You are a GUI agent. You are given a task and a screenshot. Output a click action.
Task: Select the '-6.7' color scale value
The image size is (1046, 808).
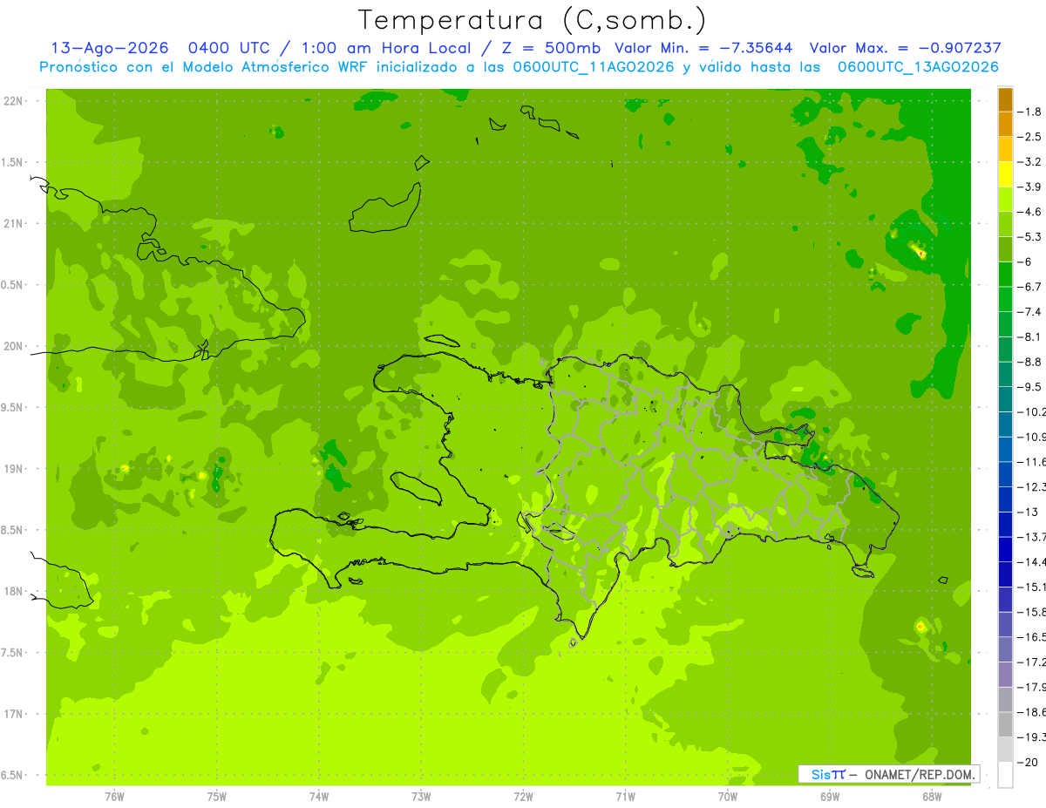(1031, 287)
